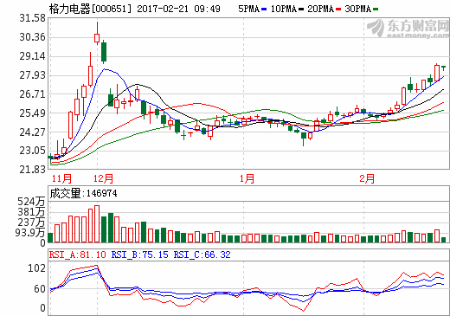Screen dimensions: 450x316
Task: Click the 30.36 price axis label
Action: pos(32,37)
